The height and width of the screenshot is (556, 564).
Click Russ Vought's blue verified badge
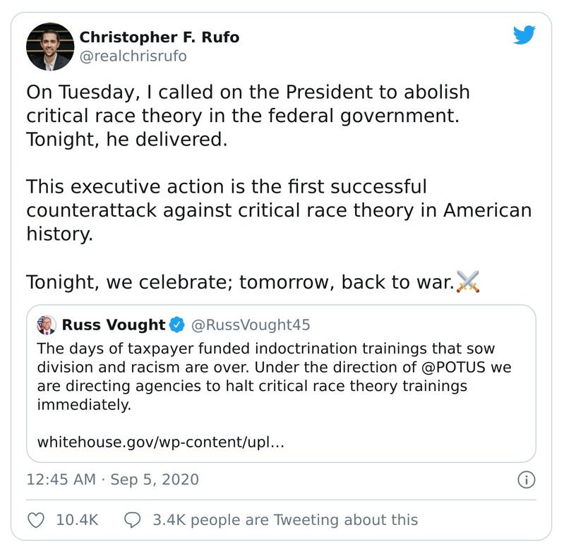click(x=177, y=325)
